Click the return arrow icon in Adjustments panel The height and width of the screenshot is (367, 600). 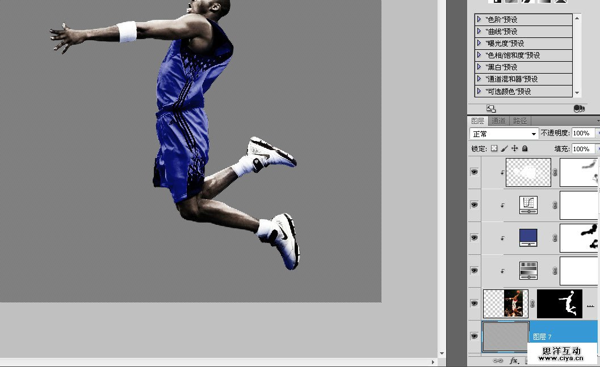click(491, 108)
